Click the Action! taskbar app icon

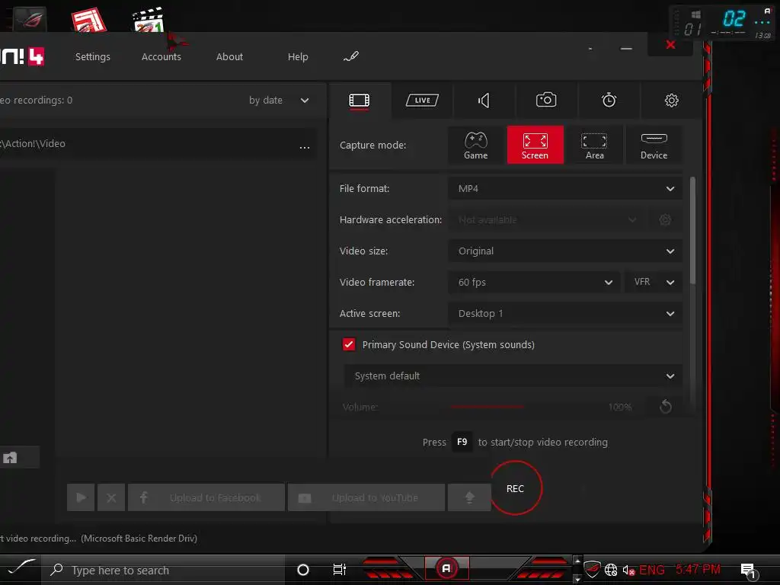tap(446, 568)
